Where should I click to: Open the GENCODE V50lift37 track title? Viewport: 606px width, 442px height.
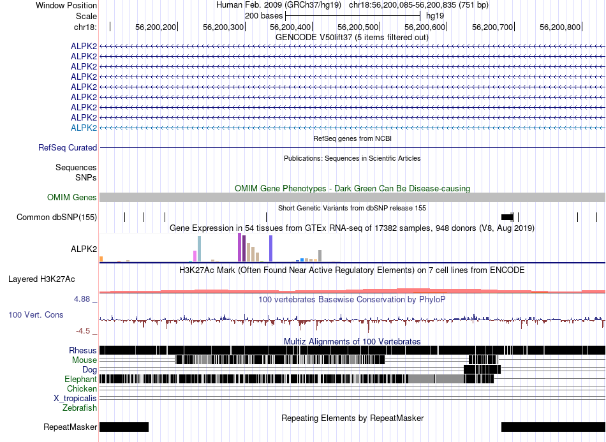[x=352, y=38]
